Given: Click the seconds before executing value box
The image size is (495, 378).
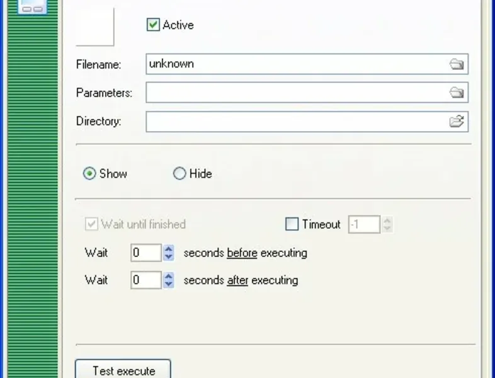Looking at the screenshot, I should coord(146,253).
